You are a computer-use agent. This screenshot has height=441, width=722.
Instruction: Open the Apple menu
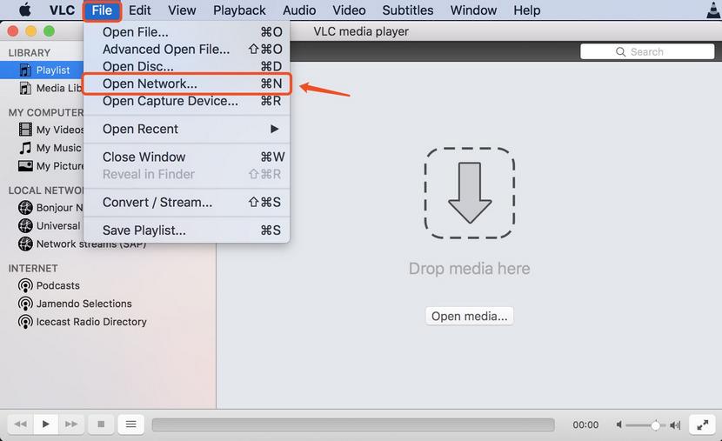(25, 10)
